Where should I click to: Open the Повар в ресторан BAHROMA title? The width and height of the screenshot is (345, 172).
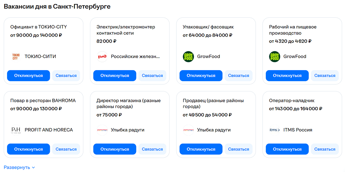43,100
